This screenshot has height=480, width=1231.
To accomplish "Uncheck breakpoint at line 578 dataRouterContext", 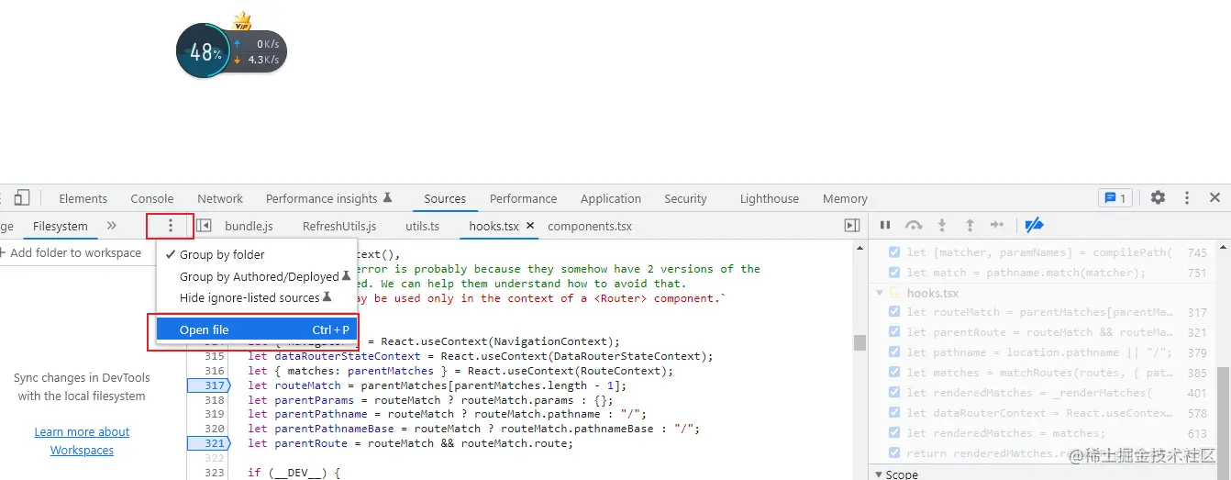I will 894,413.
